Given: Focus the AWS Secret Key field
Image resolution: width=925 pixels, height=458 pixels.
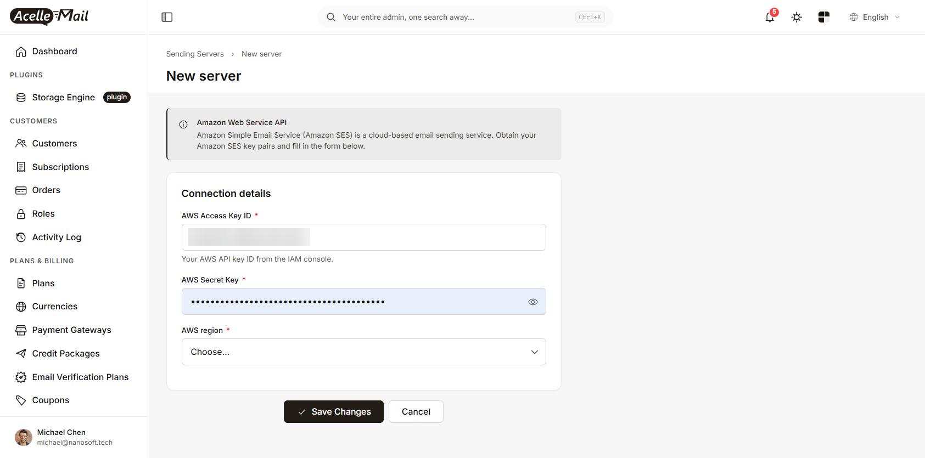Looking at the screenshot, I should tap(363, 301).
